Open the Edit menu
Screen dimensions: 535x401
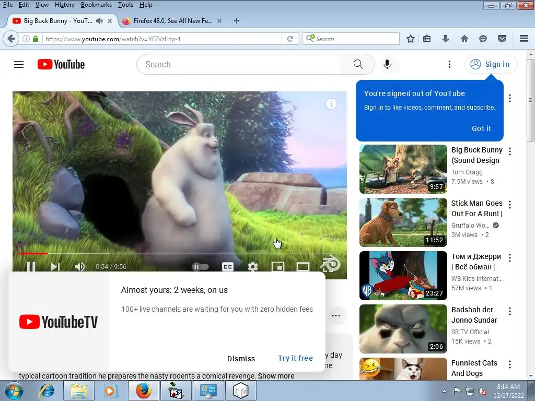point(24,5)
